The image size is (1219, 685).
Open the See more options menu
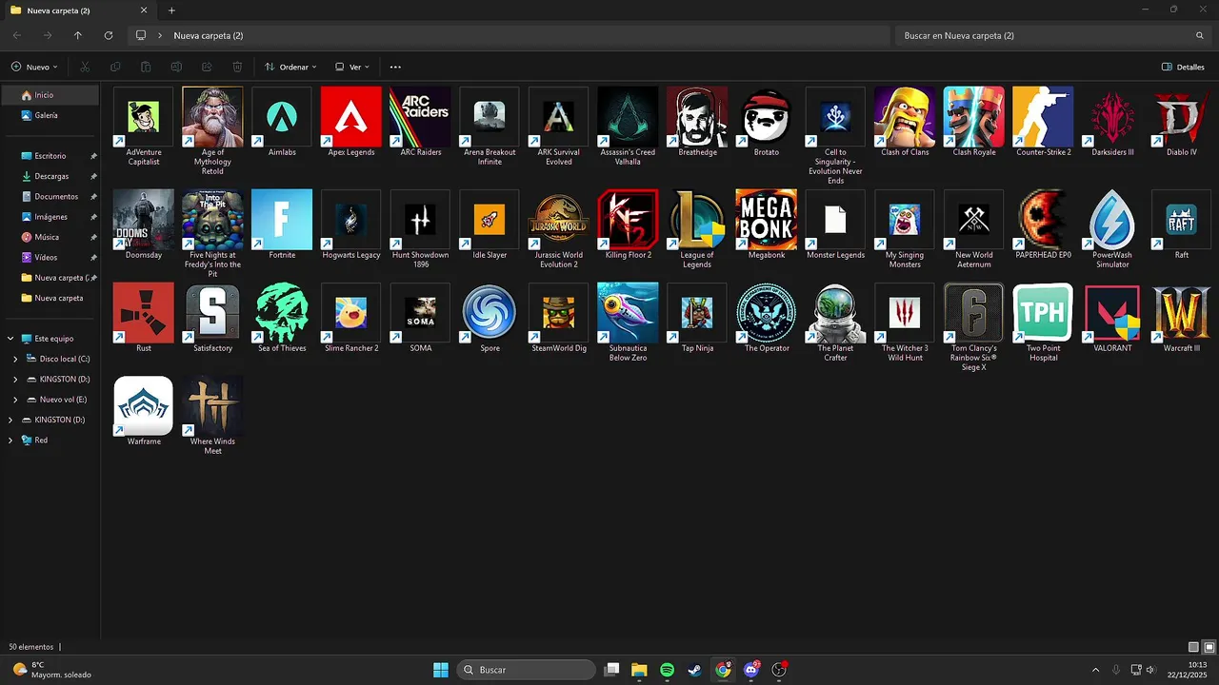395,67
